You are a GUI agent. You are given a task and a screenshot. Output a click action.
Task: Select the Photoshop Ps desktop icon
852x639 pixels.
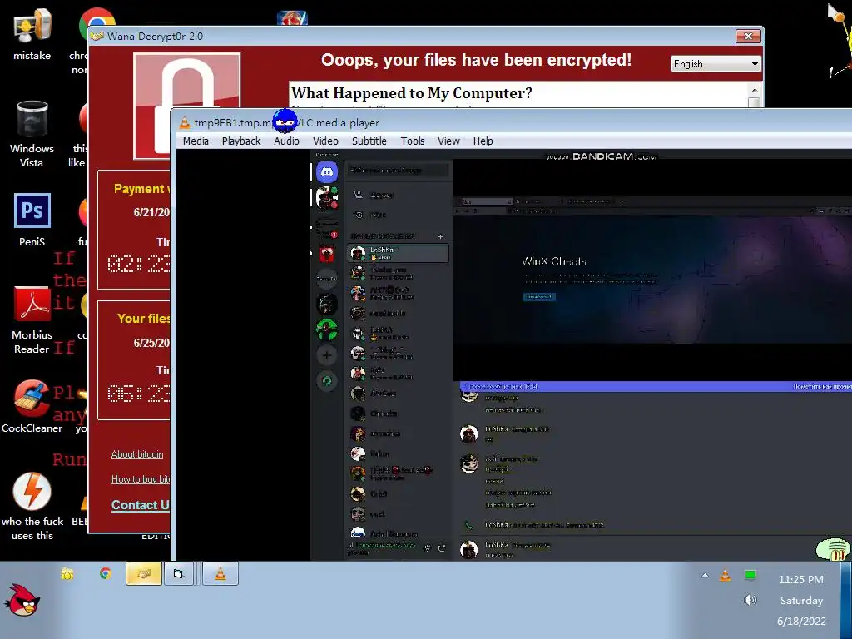point(32,220)
